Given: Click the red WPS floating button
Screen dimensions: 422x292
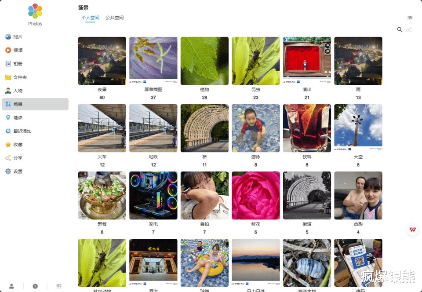Looking at the screenshot, I should 413,230.
